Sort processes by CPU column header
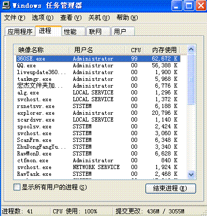The image size is (207, 216). point(135,50)
